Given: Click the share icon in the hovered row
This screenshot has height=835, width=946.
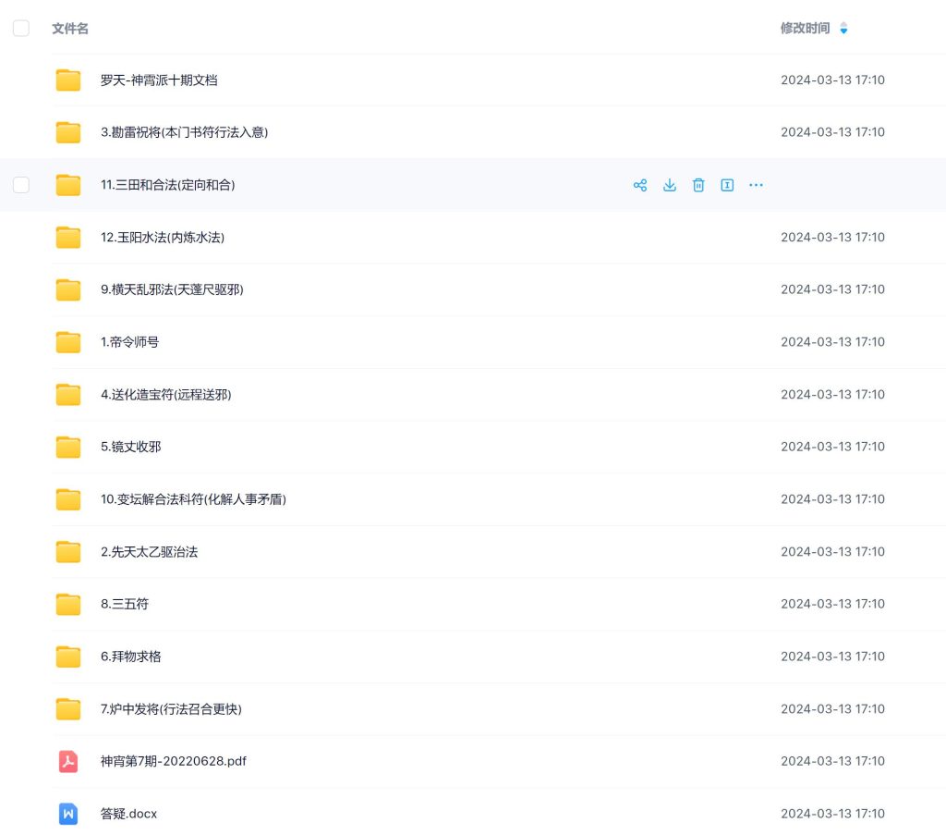Looking at the screenshot, I should [x=639, y=185].
